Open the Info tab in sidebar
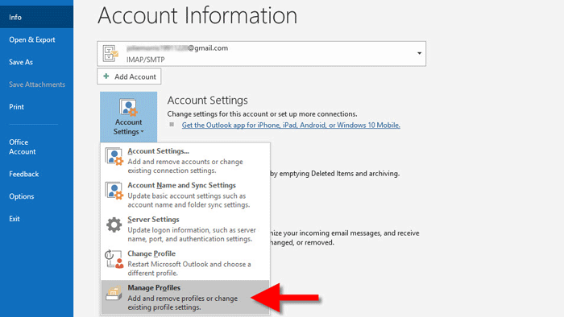Image resolution: width=564 pixels, height=317 pixels. point(37,17)
